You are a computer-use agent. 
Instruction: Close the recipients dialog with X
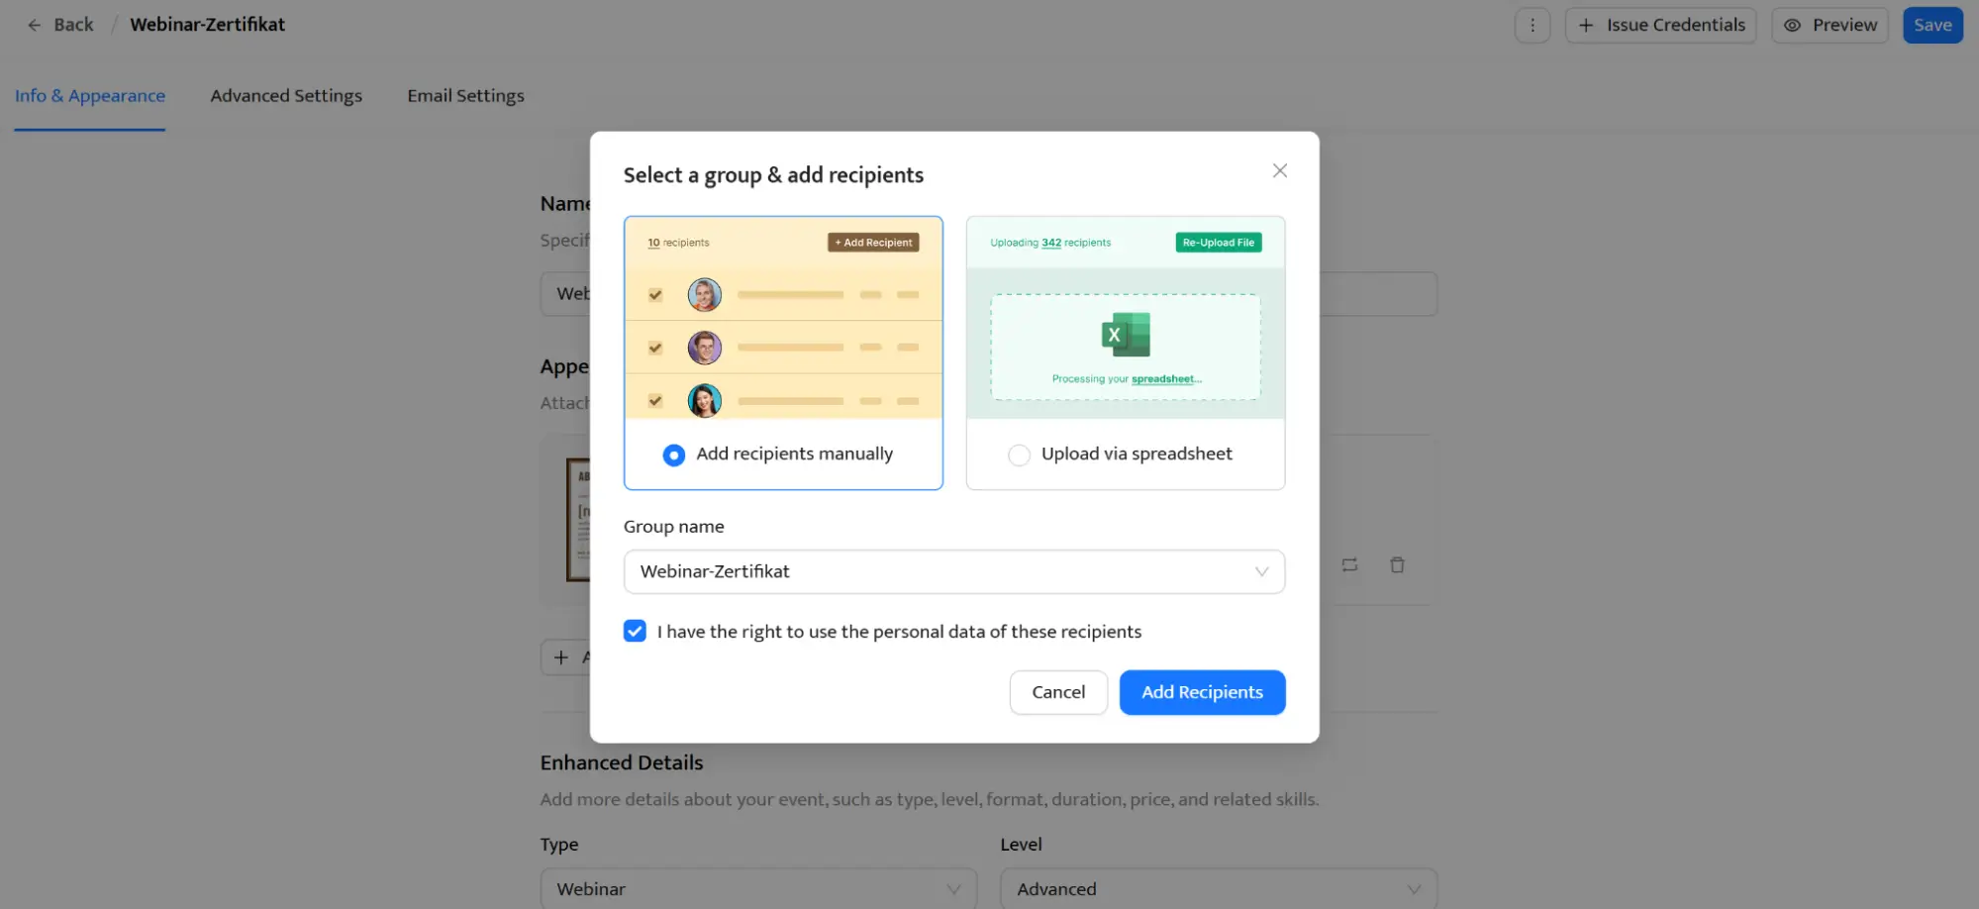1279,171
